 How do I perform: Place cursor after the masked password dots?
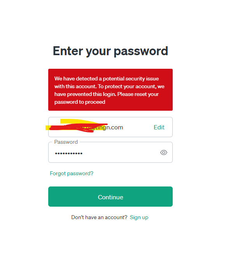click(83, 153)
